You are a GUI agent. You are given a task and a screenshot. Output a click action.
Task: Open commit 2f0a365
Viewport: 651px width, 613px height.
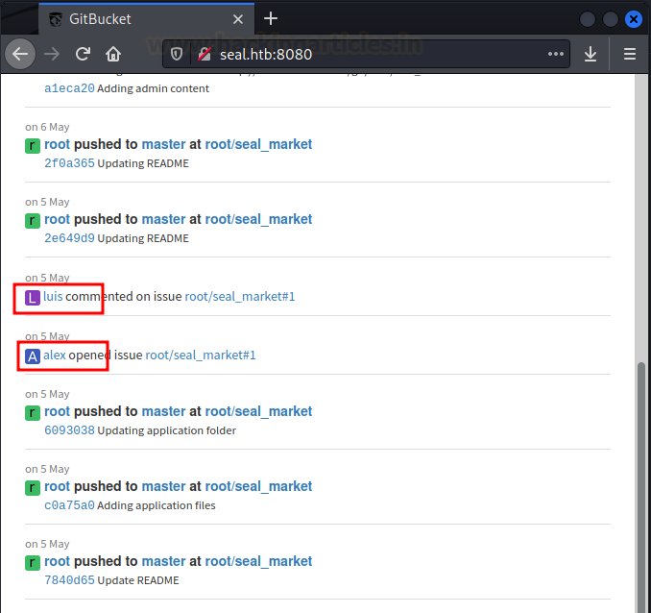click(x=69, y=163)
